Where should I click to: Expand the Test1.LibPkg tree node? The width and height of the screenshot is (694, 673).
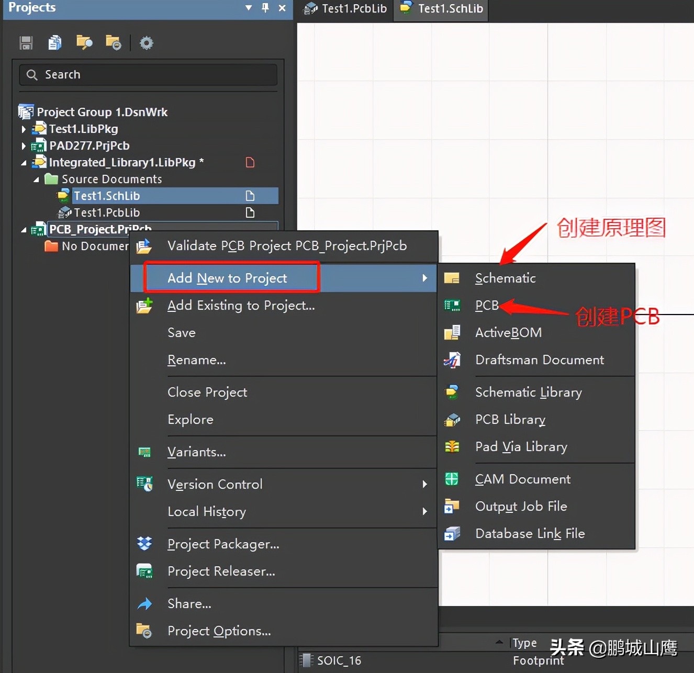point(24,128)
